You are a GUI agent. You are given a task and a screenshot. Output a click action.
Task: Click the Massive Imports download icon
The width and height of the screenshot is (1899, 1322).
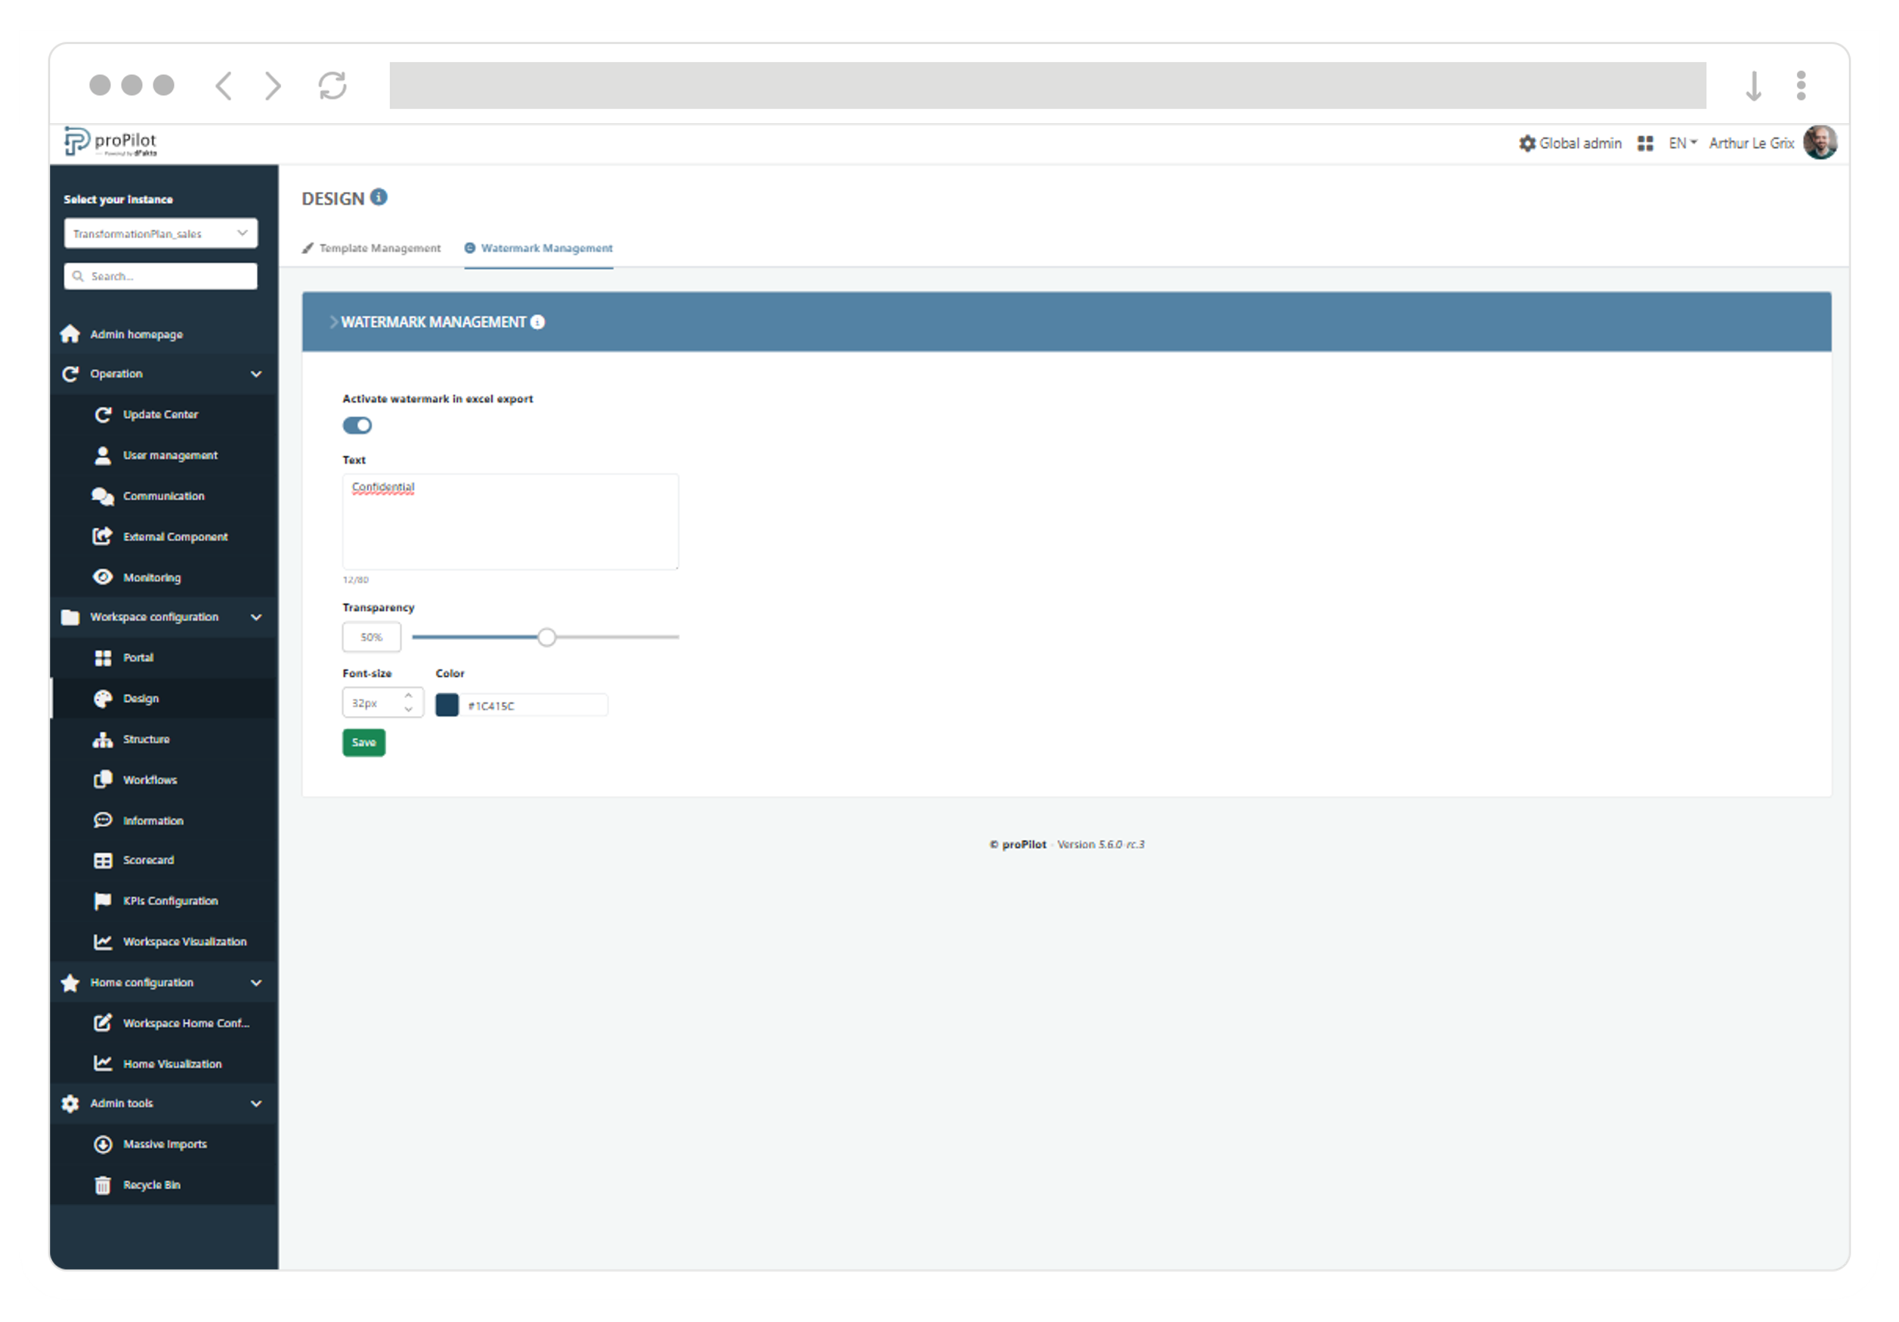click(103, 1144)
